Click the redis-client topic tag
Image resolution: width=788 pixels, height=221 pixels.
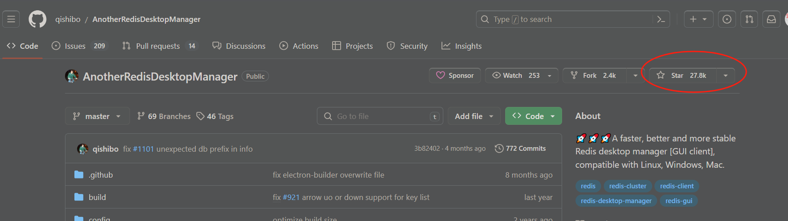pyautogui.click(x=677, y=186)
